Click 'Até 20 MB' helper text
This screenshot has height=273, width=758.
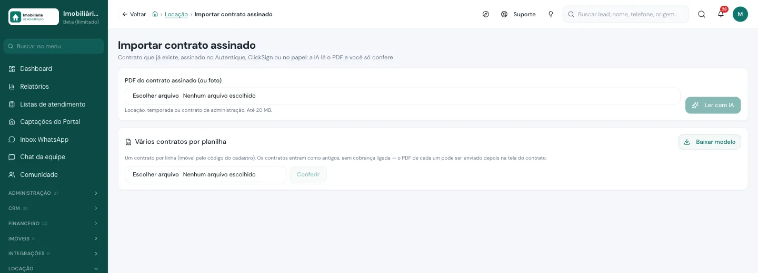pyautogui.click(x=259, y=110)
